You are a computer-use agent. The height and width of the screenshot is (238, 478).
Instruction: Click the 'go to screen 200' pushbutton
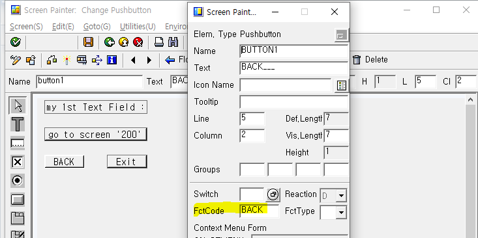coord(96,135)
